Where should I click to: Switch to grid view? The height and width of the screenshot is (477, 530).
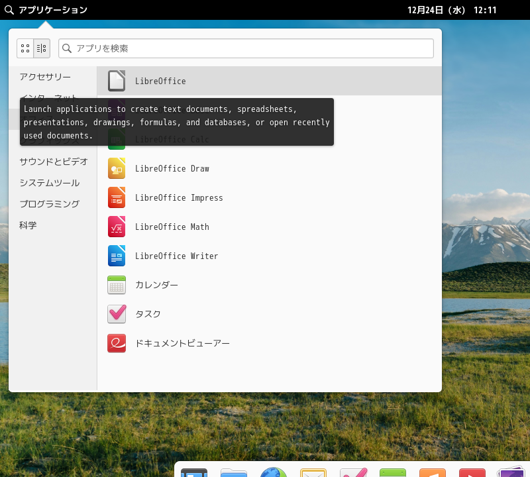point(25,48)
